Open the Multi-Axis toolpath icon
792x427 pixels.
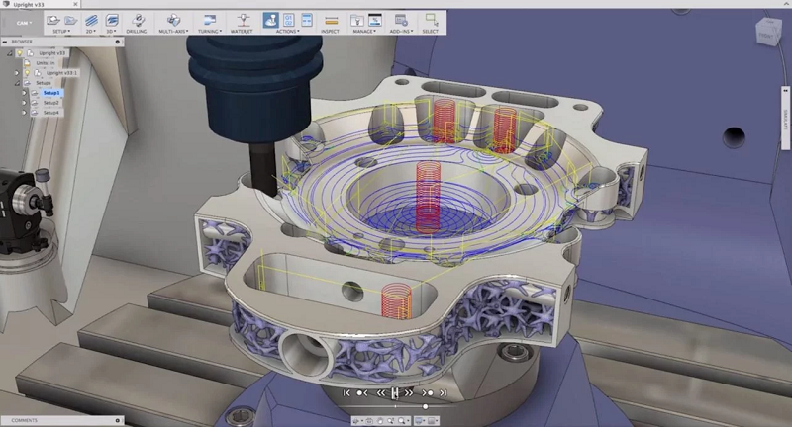click(173, 20)
